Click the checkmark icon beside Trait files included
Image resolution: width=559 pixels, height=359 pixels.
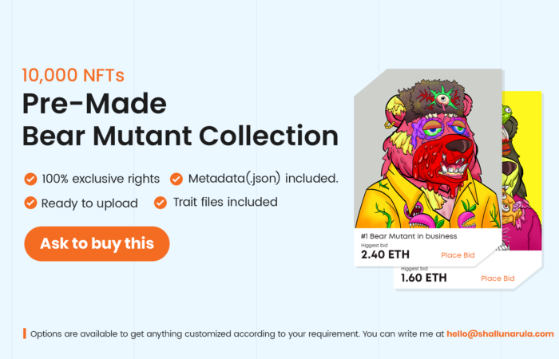pyautogui.click(x=161, y=203)
